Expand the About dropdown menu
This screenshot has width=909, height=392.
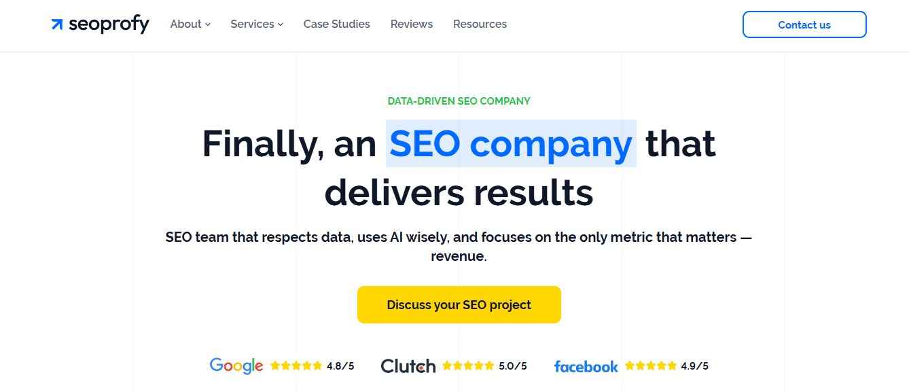185,24
